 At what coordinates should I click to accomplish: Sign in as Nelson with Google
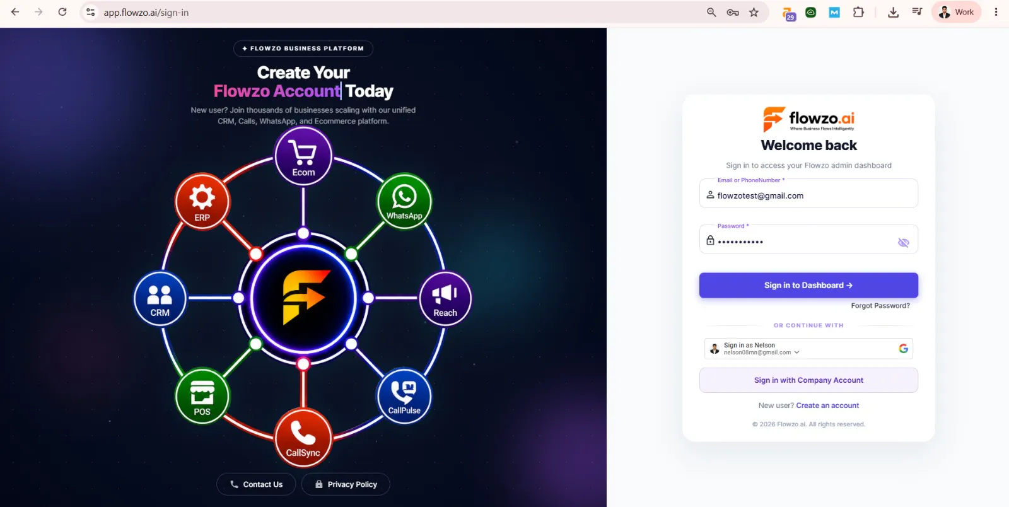coord(808,349)
